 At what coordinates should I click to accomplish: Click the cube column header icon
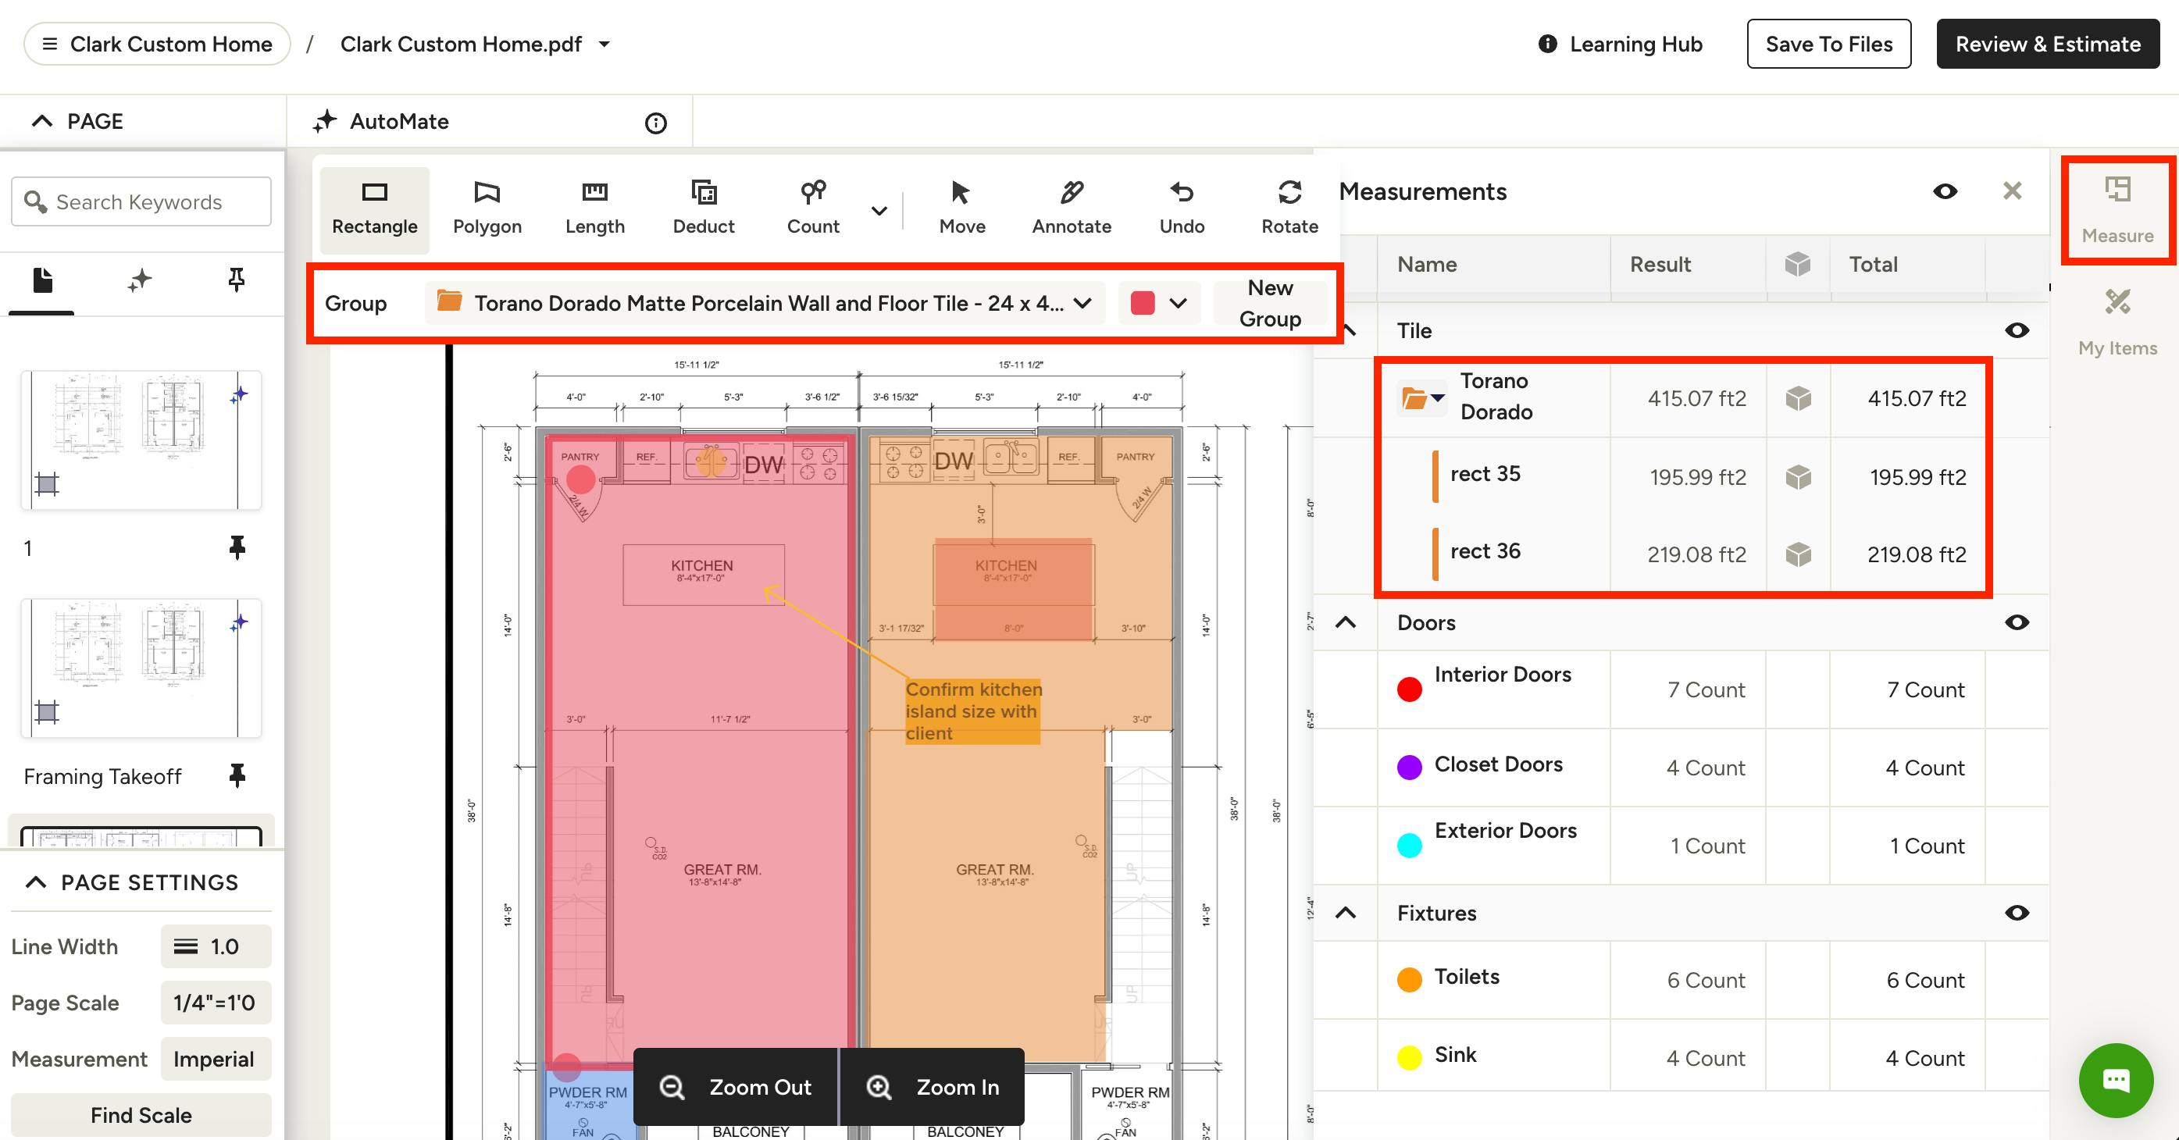(x=1798, y=264)
